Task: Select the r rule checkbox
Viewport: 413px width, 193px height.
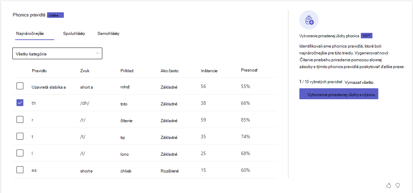Action: click(20, 119)
